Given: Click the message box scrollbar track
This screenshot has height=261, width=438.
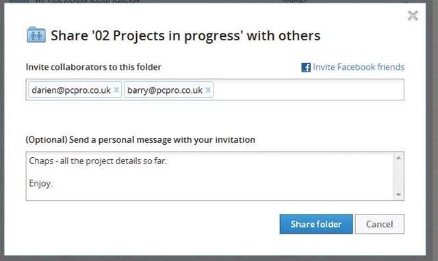Looking at the screenshot, I should [x=398, y=176].
